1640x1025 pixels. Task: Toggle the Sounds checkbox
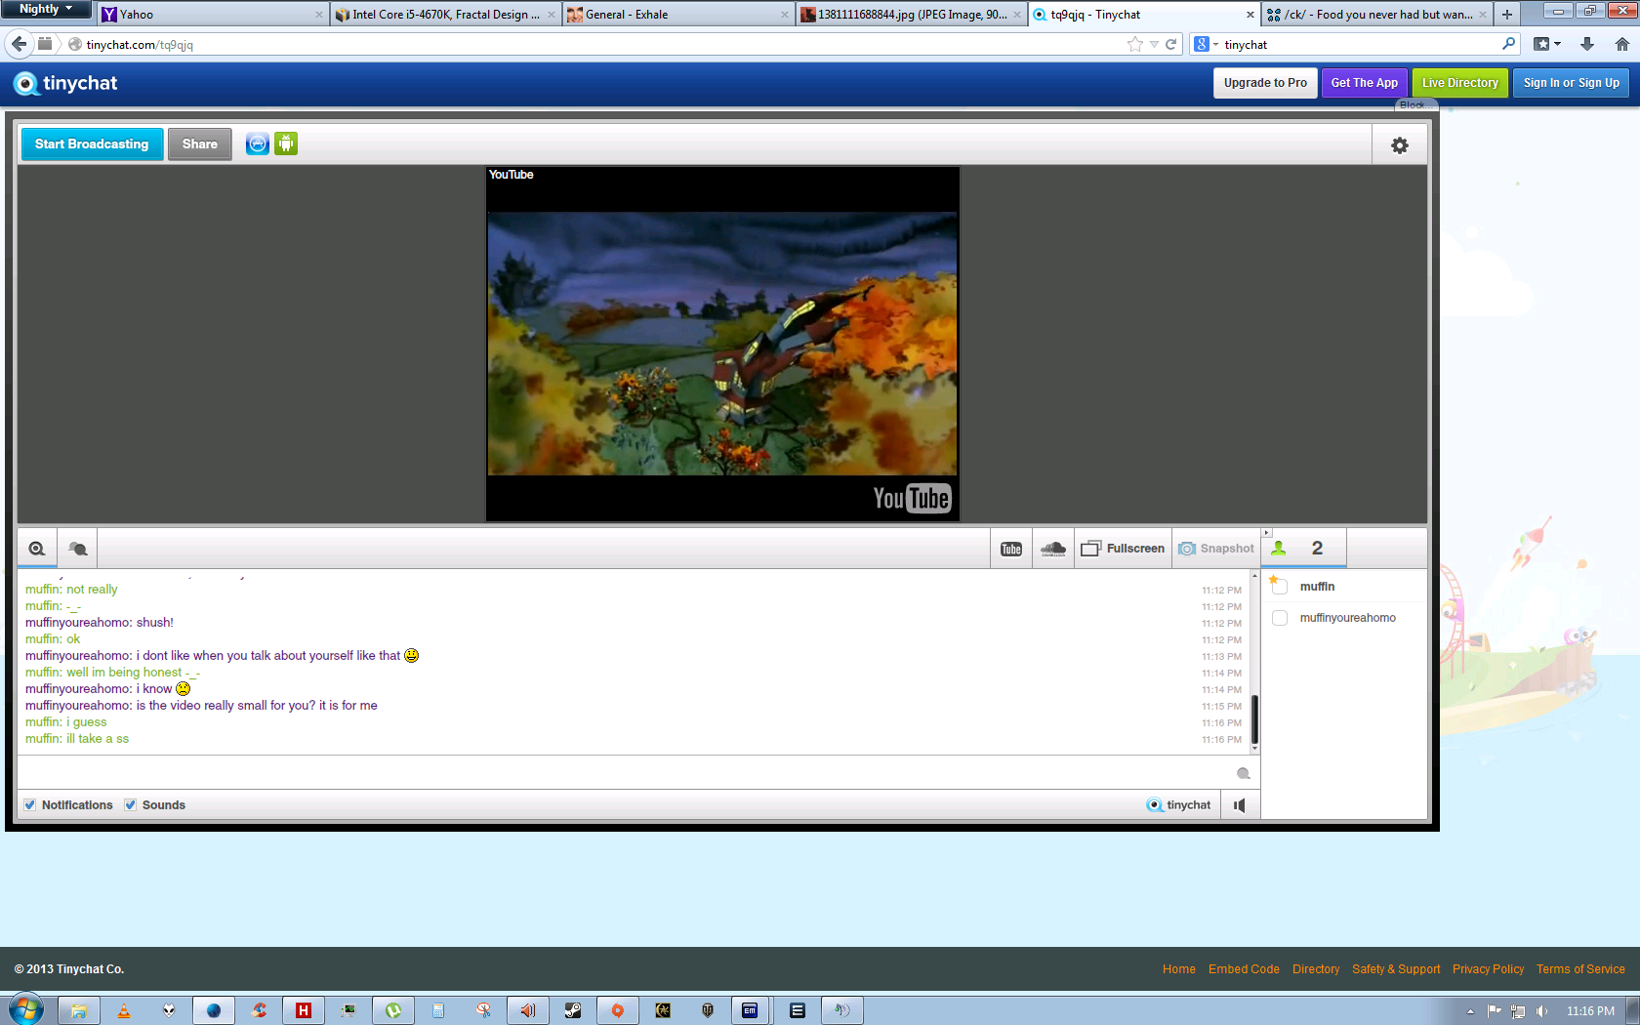pos(131,805)
